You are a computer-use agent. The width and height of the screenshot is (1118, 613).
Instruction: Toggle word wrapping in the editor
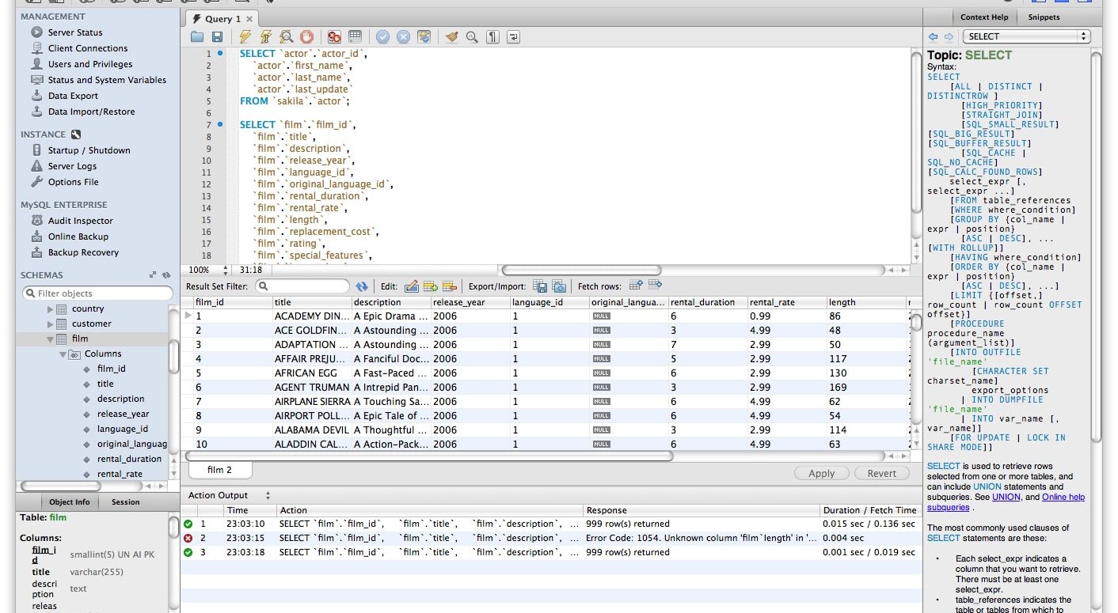(512, 36)
